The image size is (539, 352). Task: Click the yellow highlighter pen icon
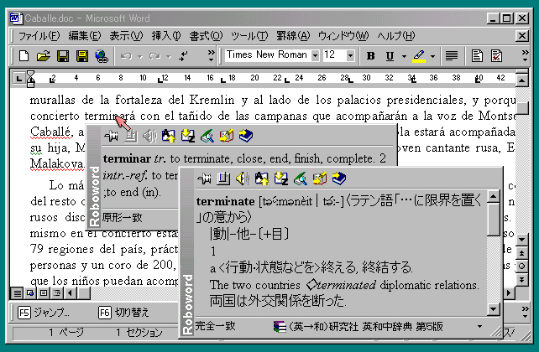click(x=419, y=56)
